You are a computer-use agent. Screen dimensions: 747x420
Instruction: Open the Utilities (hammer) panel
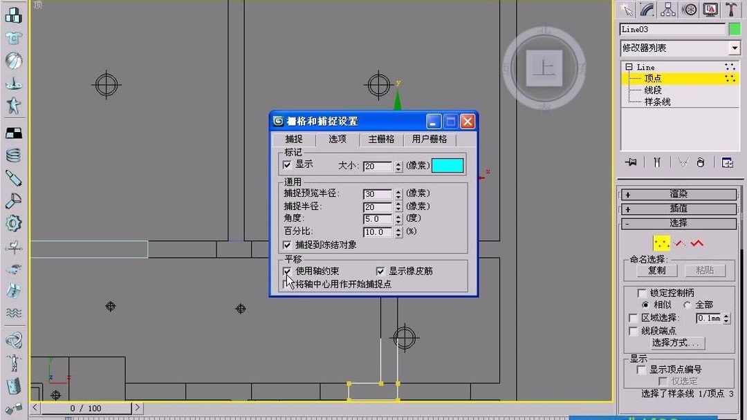(732, 10)
